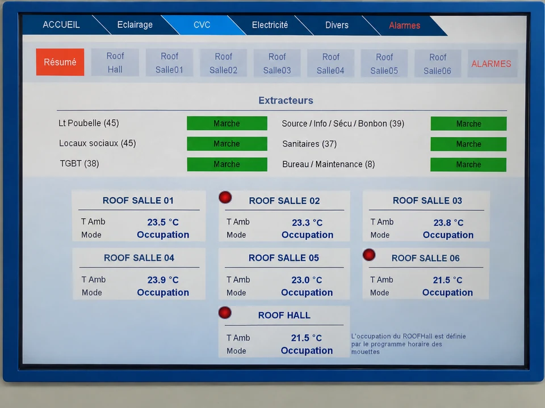Click the 23.5 °C temperature of Roof Salle 01
This screenshot has width=545, height=408.
163,222
